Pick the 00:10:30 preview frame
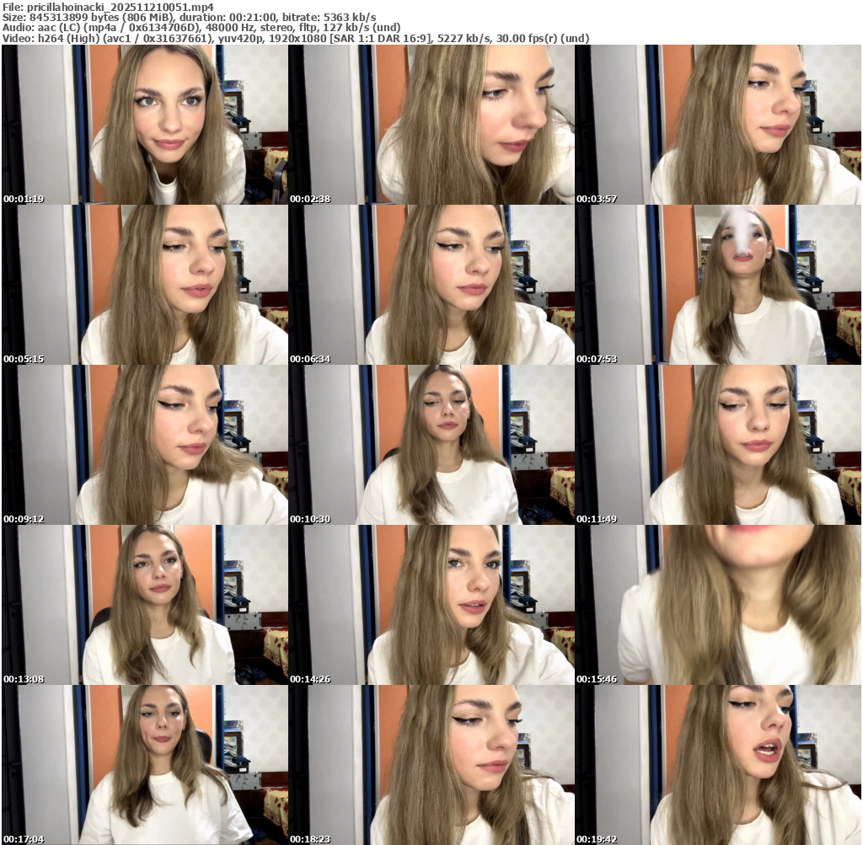This screenshot has height=845, width=863. pos(431,444)
